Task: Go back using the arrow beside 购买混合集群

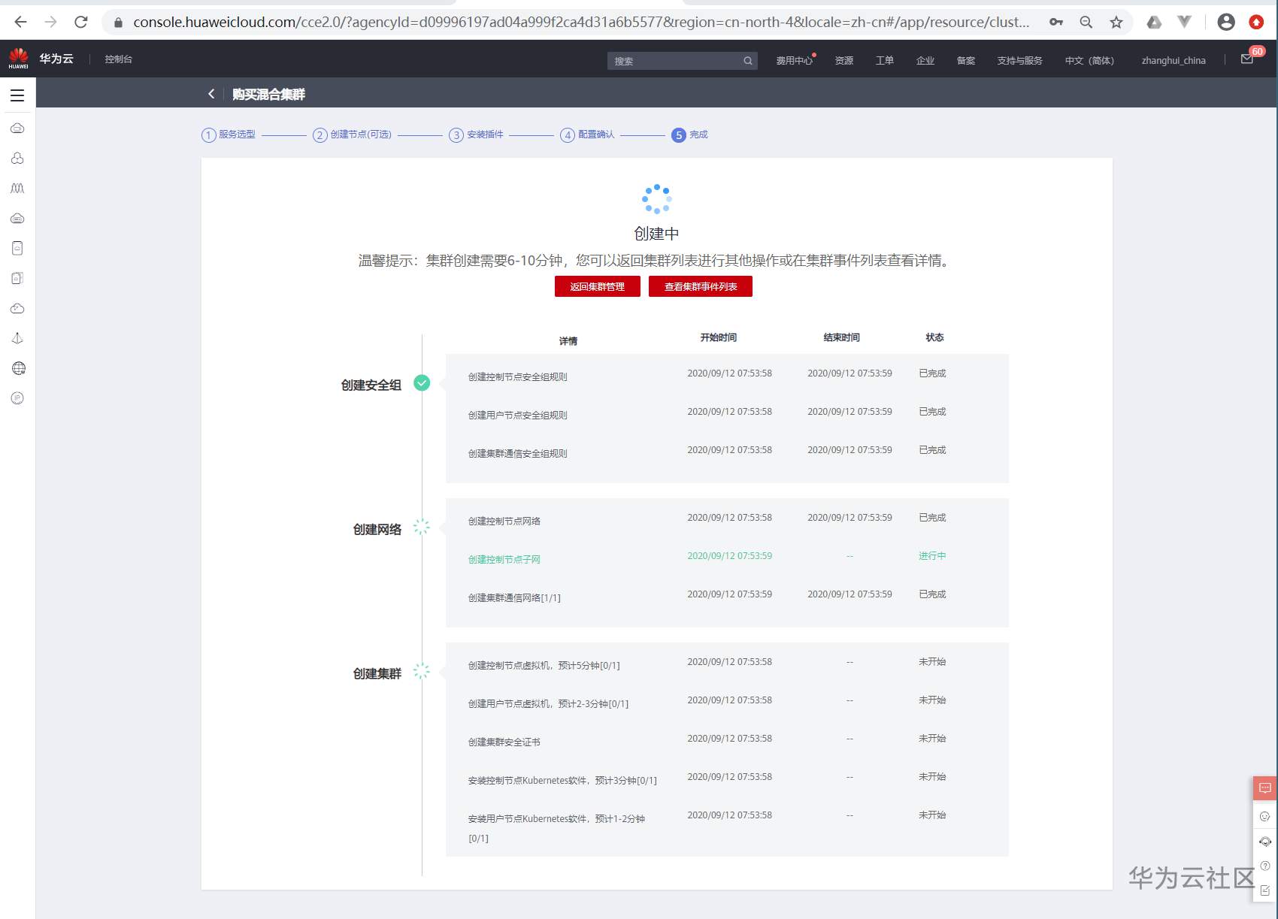Action: pos(211,94)
